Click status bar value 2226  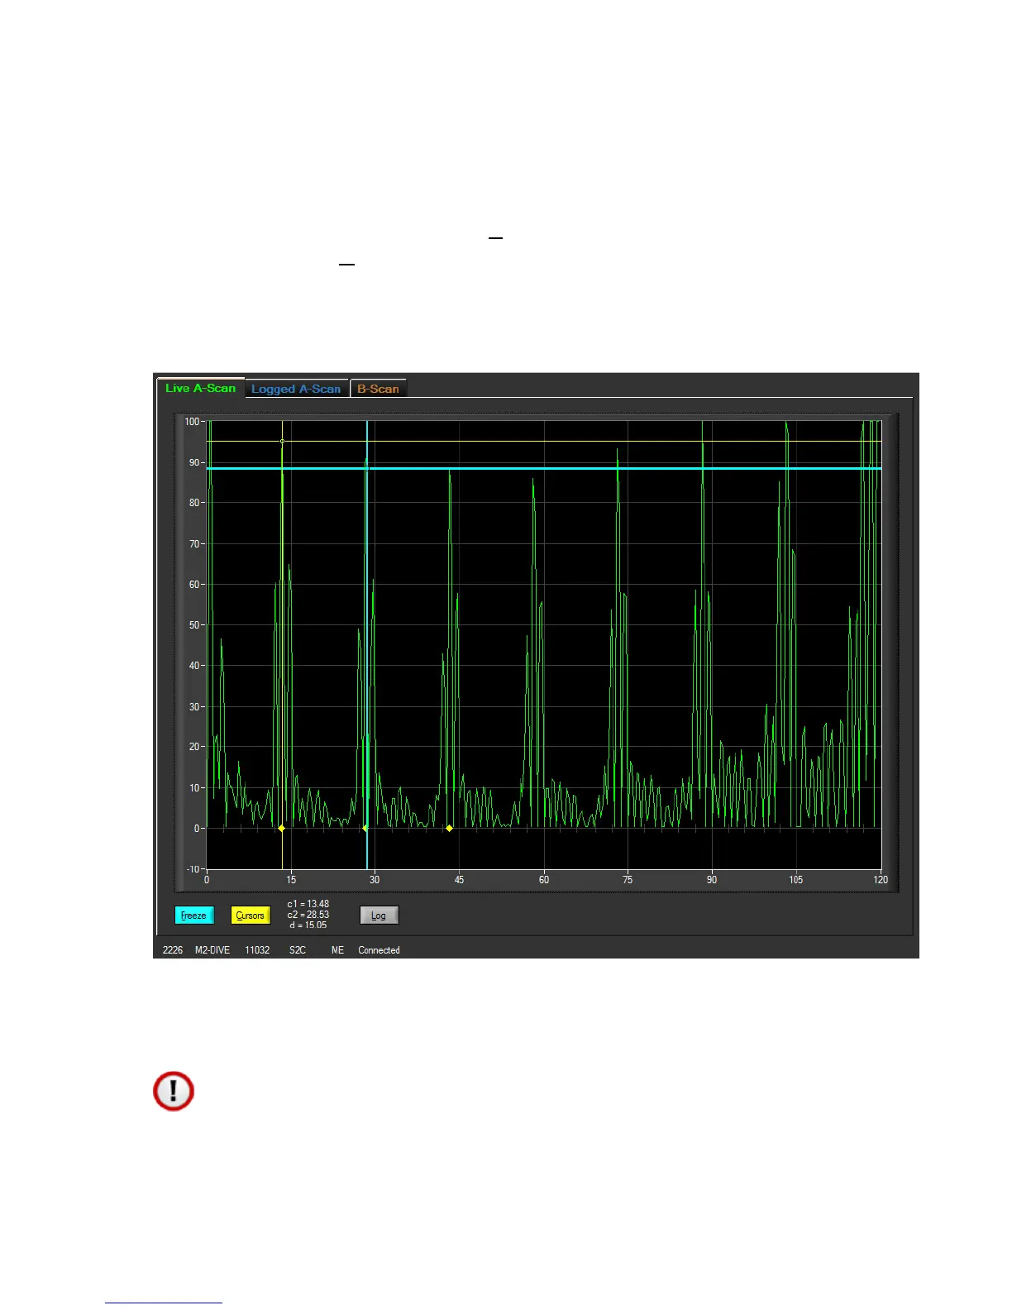point(173,950)
